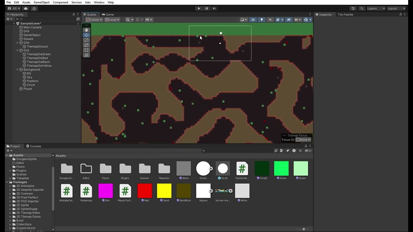The width and height of the screenshot is (413, 232).
Task: Open the Layers dropdown
Action: pyautogui.click(x=376, y=8)
